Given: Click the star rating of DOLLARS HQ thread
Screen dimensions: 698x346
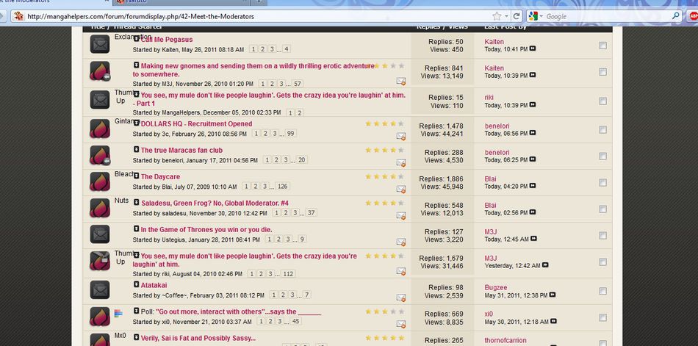Looking at the screenshot, I should (x=384, y=123).
